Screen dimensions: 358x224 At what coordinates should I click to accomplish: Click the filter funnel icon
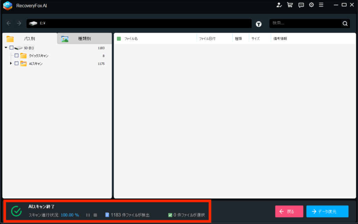(259, 24)
